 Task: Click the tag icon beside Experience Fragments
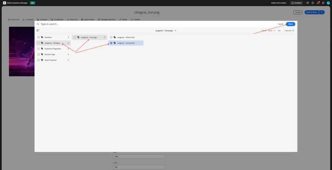pyautogui.click(x=42, y=49)
